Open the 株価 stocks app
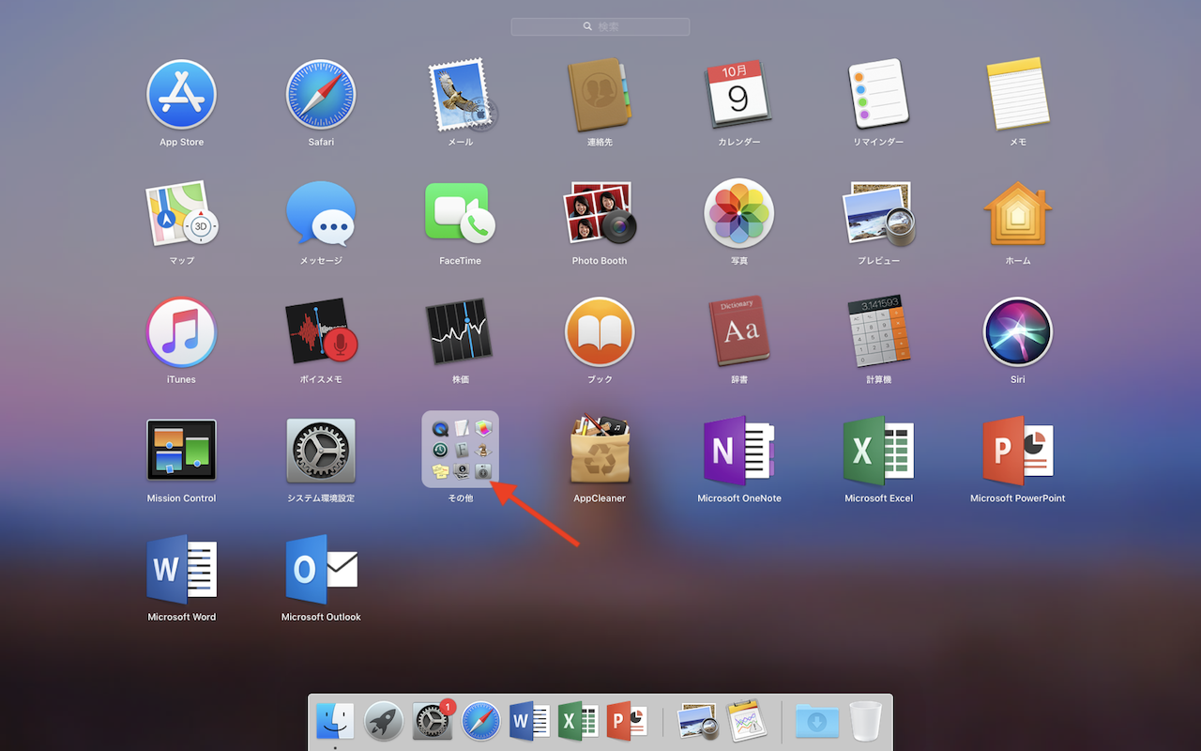 click(x=461, y=332)
